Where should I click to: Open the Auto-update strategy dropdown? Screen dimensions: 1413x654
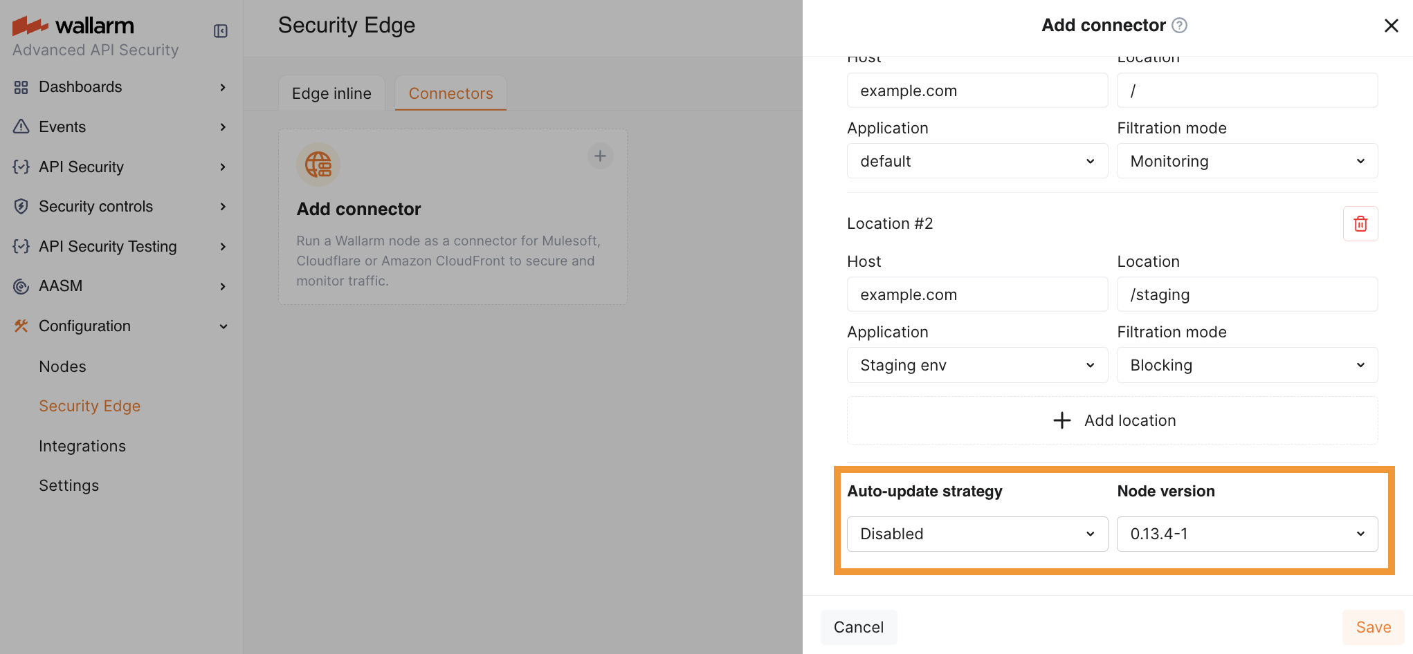pos(976,534)
